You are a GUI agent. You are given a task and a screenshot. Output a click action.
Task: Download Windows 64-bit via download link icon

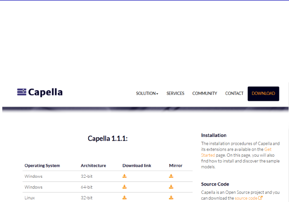125,187
